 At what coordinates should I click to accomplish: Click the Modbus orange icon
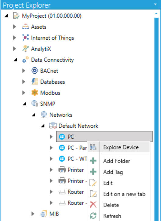click(x=34, y=93)
